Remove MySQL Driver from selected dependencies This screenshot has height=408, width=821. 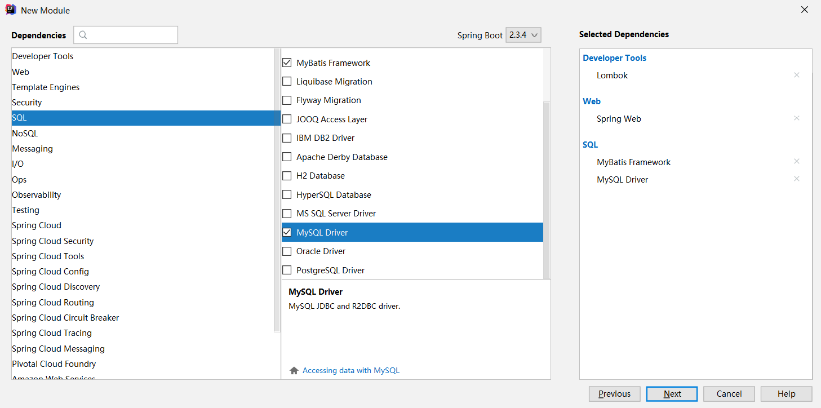click(x=796, y=179)
